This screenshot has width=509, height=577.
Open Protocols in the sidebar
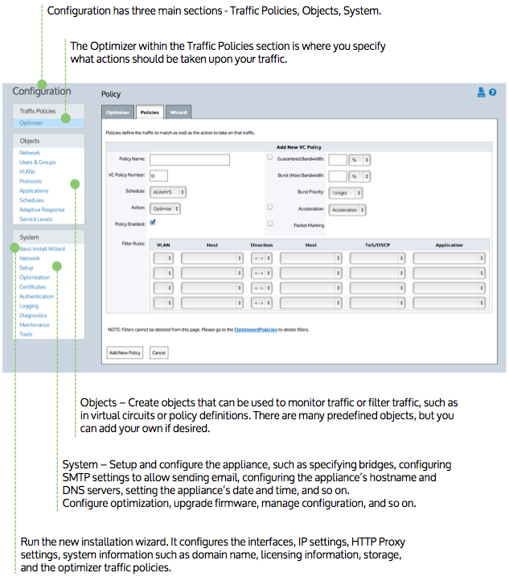click(31, 181)
